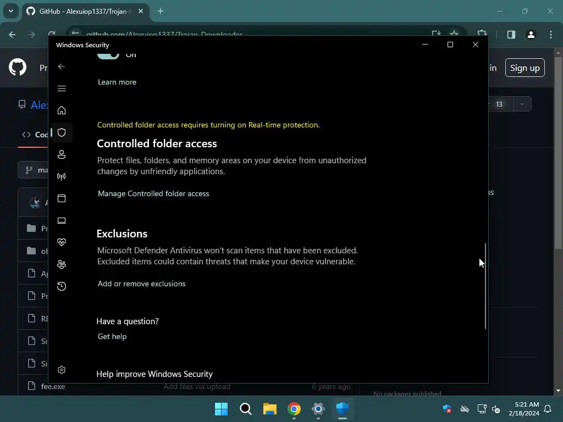Open App & browser control icon
Viewport: 563px width, 422px height.
tap(62, 198)
